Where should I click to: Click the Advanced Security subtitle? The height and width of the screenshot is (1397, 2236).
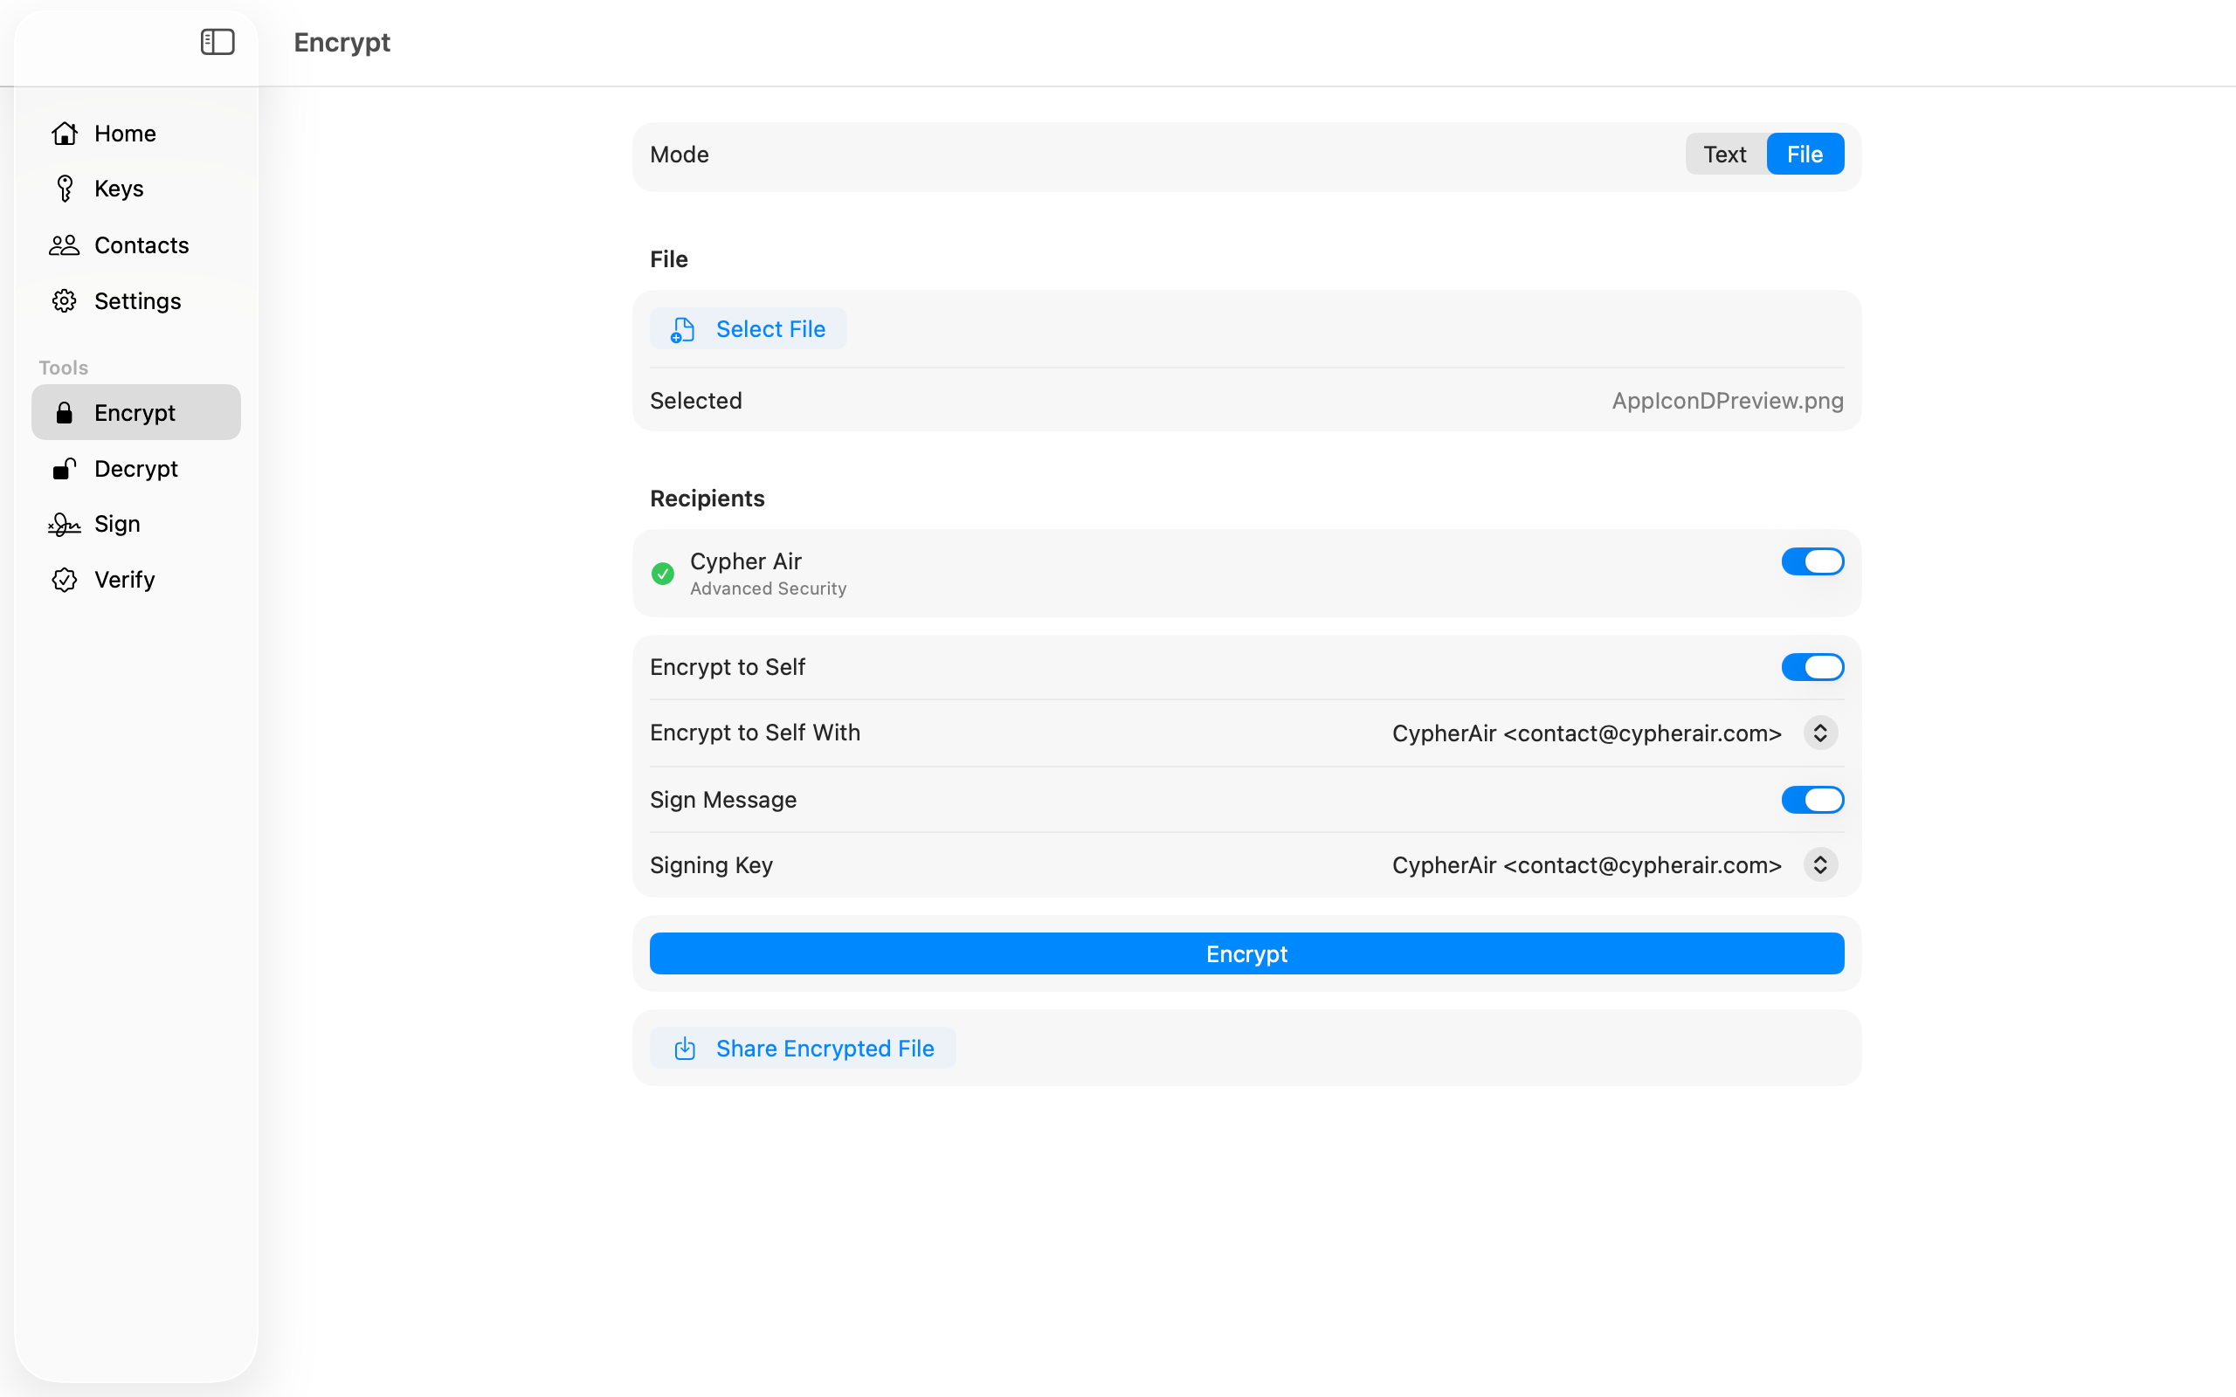click(x=768, y=588)
